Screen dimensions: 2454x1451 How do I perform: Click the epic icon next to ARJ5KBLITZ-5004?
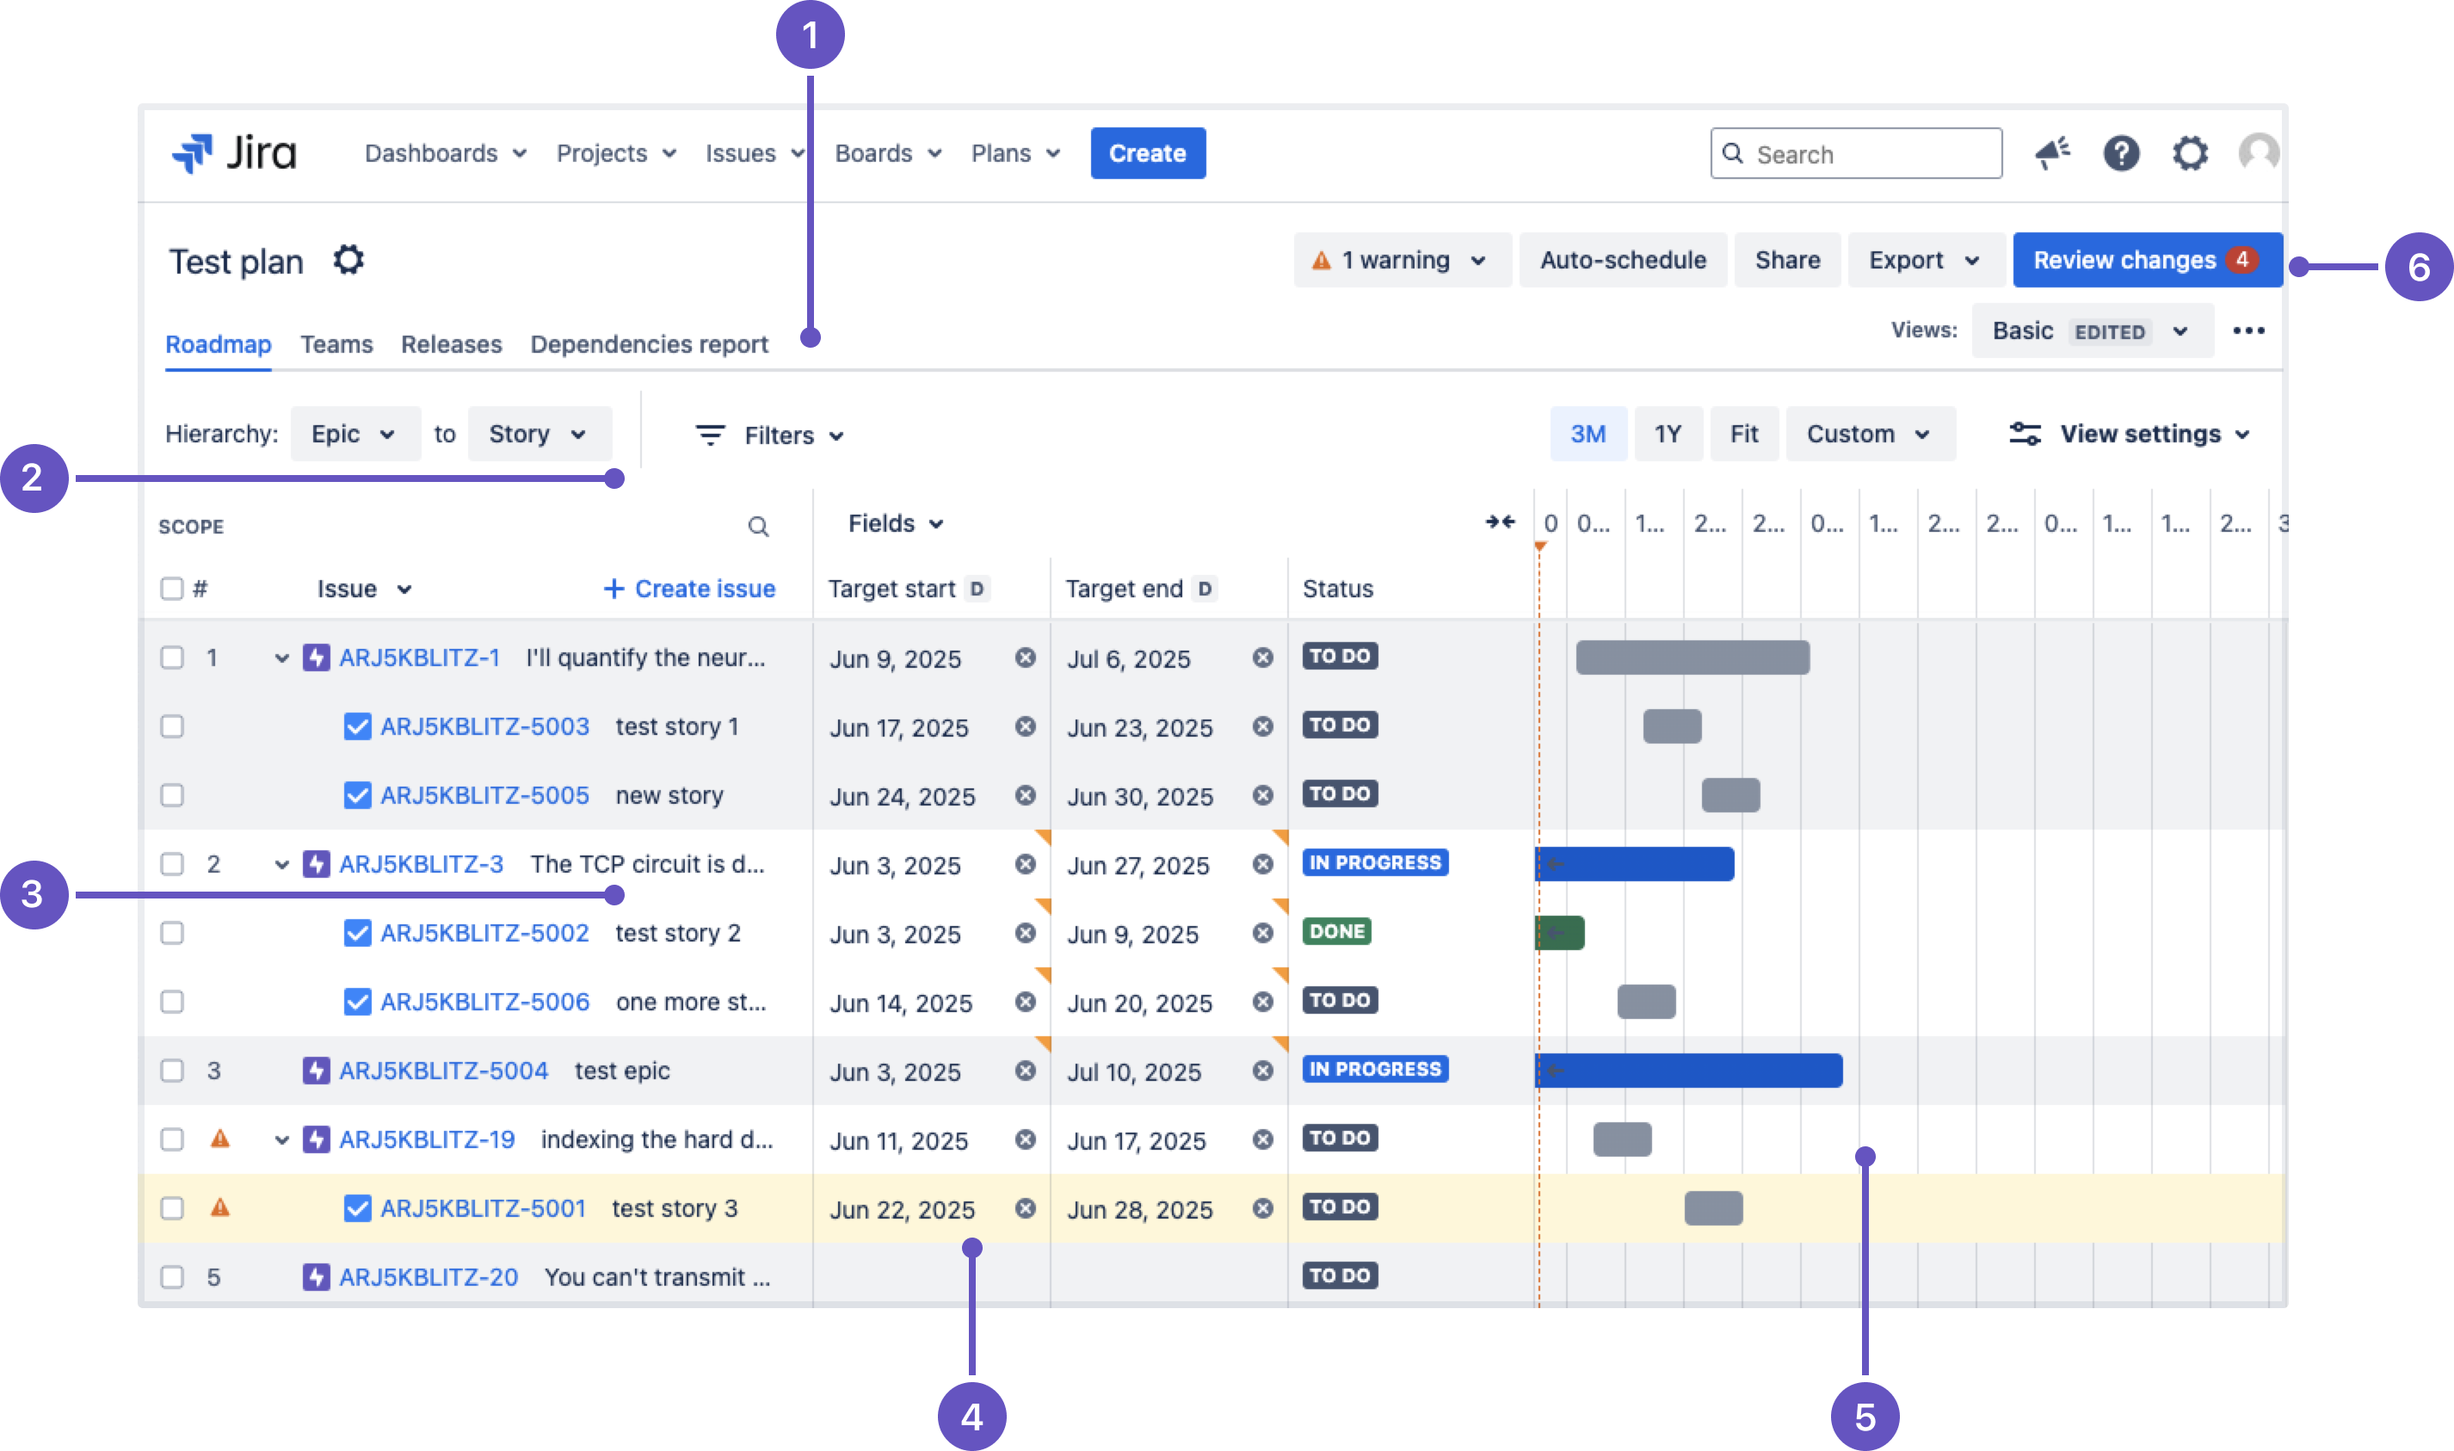point(317,1070)
